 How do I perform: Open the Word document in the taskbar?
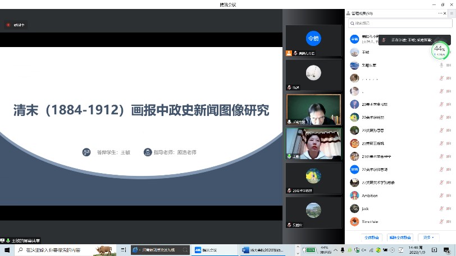[x=262, y=250]
